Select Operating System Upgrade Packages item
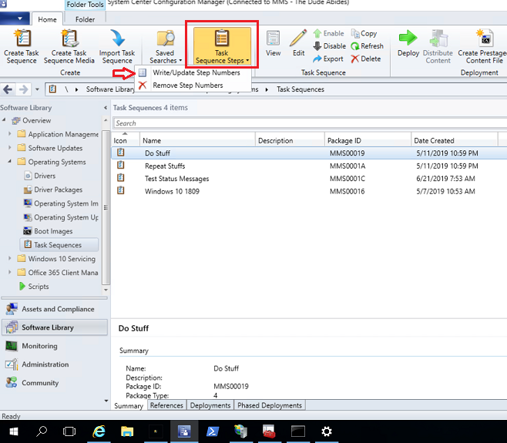The width and height of the screenshot is (507, 443). (61, 217)
